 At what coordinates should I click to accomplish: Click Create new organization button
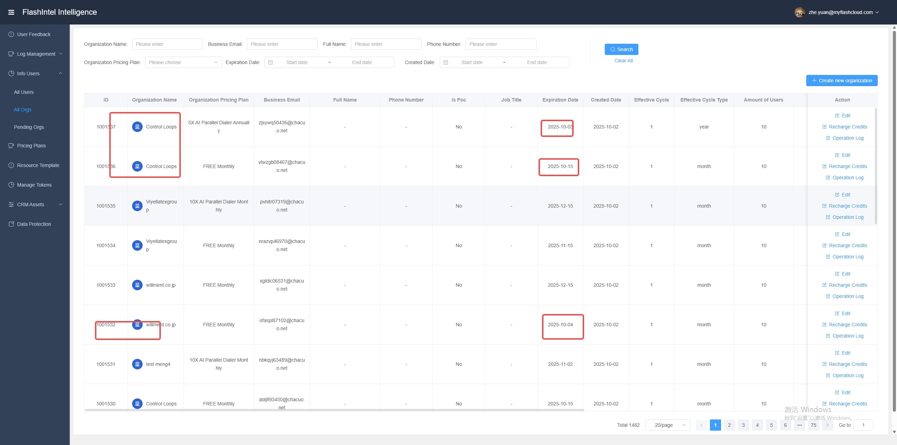coord(842,81)
